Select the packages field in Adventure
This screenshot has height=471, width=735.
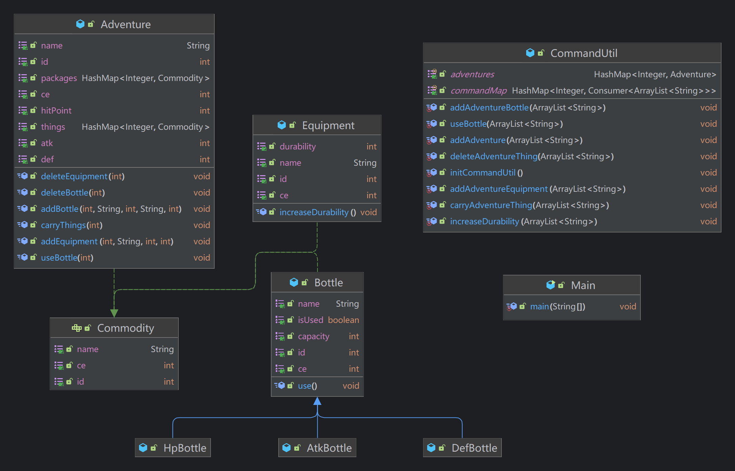(59, 78)
